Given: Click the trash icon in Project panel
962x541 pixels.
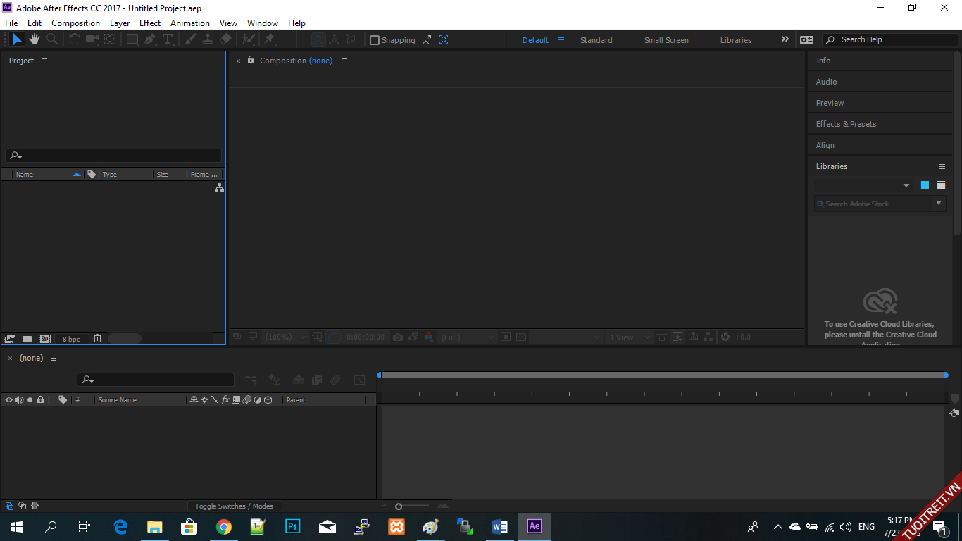Looking at the screenshot, I should [x=98, y=339].
